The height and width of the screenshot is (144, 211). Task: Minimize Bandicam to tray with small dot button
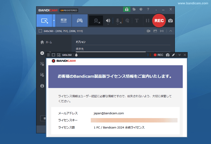click(x=156, y=10)
